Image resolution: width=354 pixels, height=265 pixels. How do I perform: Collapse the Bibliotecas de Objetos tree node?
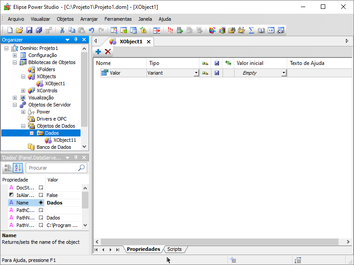pyautogui.click(x=15, y=62)
